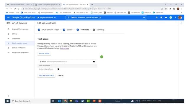189x106 pixels.
Task: Open Task View on the taskbar
Action: click(x=53, y=101)
